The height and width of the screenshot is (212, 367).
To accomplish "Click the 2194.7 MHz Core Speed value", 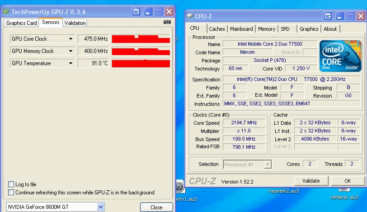I will (244, 122).
